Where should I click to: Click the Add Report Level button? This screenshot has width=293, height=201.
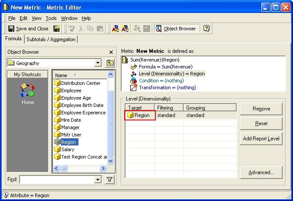click(261, 139)
